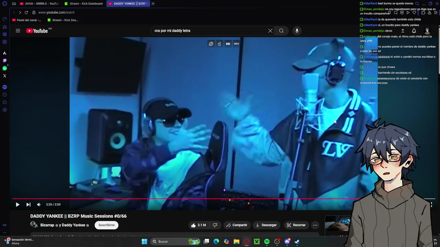Image resolution: width=440 pixels, height=247 pixels.
Task: Open Task View on taskbar
Action: (x=206, y=242)
